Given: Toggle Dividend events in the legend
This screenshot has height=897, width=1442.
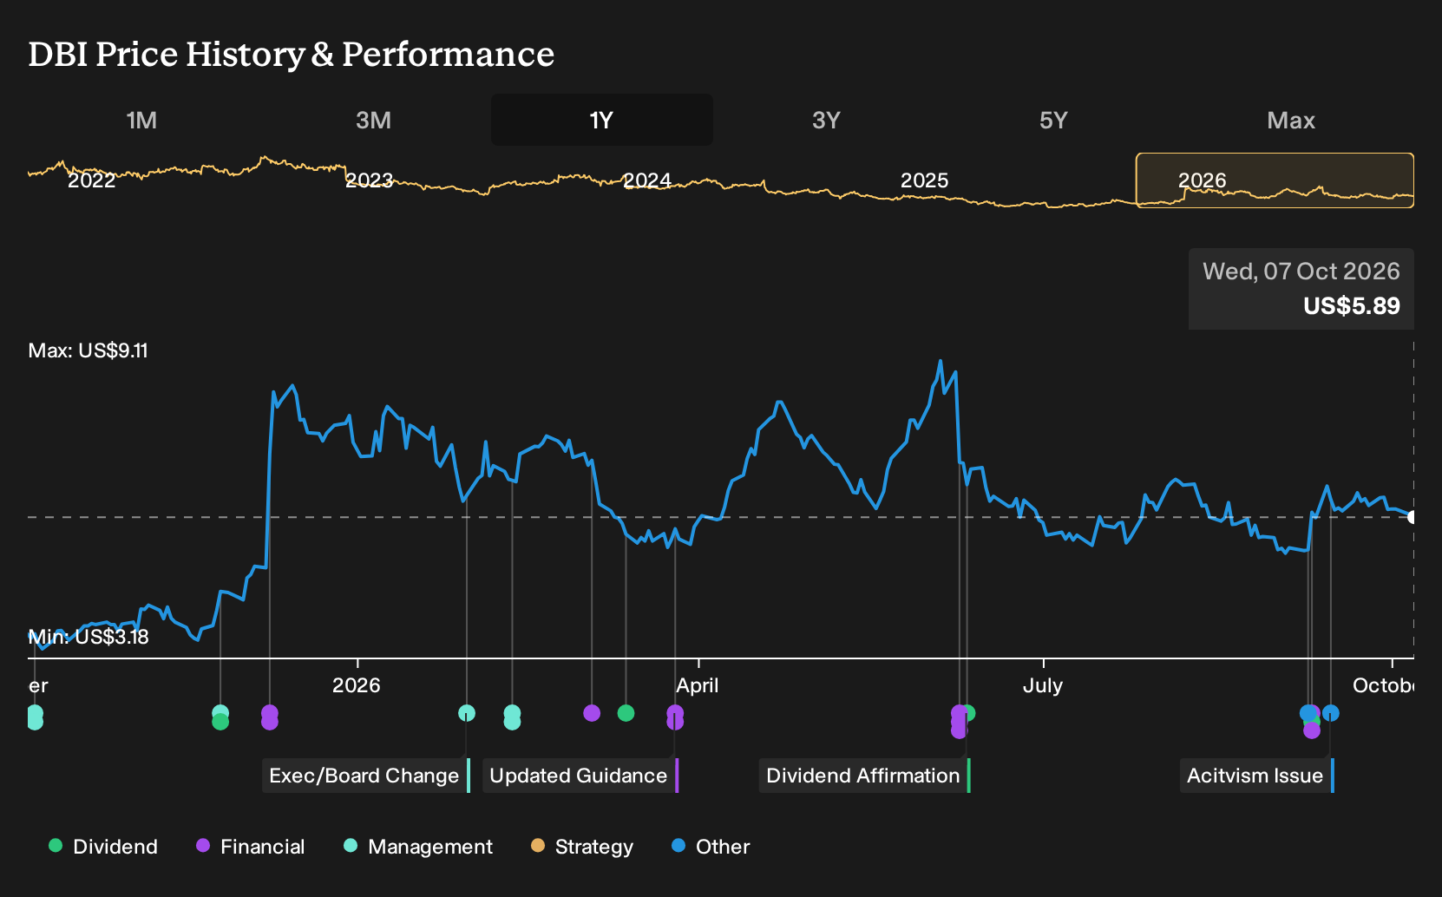Looking at the screenshot, I should 103,847.
